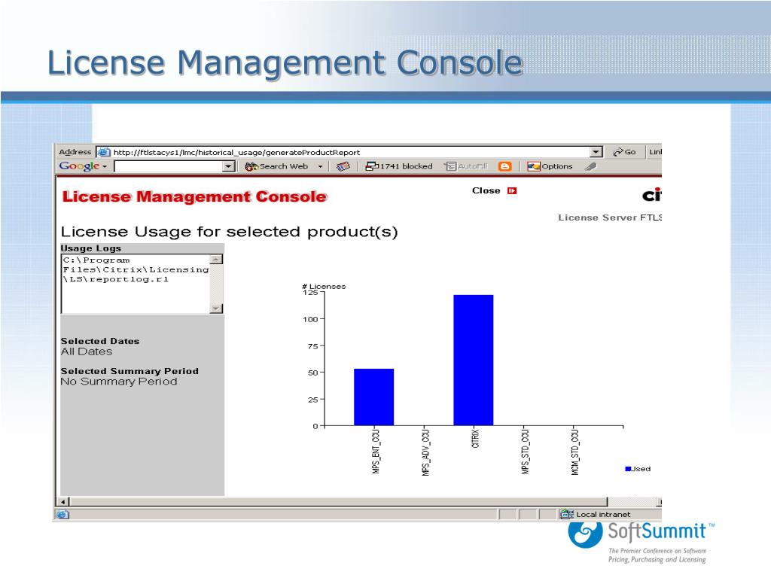Click the Search Web button

[276, 166]
